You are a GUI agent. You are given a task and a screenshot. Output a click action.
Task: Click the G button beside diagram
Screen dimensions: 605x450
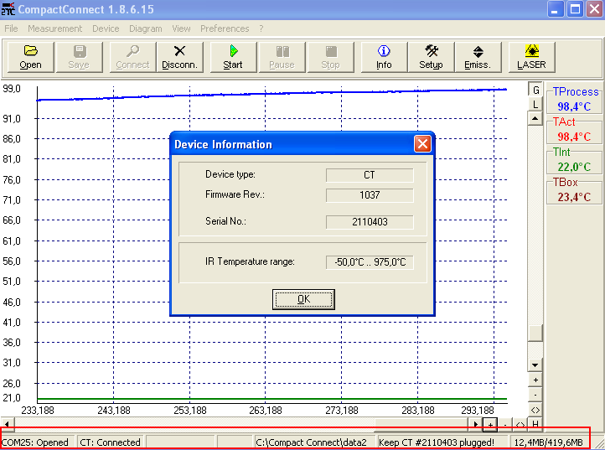[535, 90]
